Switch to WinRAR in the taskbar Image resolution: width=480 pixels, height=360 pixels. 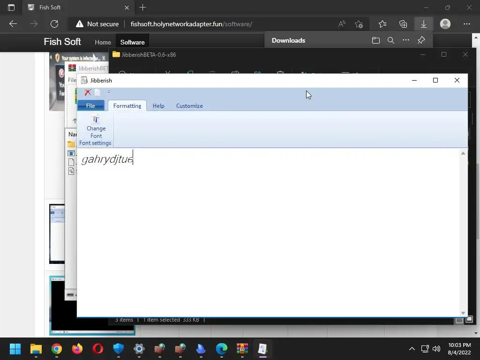[242, 349]
